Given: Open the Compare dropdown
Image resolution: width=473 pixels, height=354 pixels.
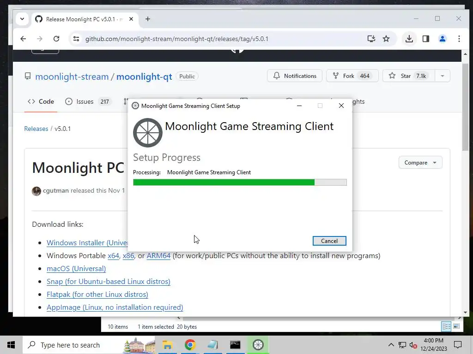Looking at the screenshot, I should 420,163.
